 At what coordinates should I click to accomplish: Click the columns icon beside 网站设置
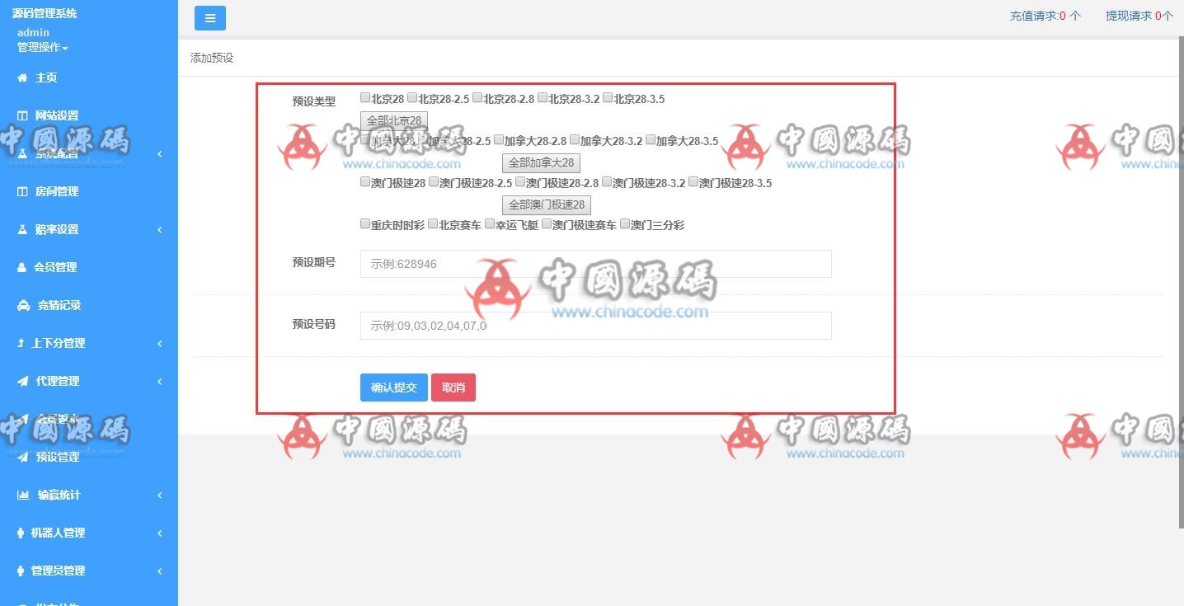click(x=23, y=115)
